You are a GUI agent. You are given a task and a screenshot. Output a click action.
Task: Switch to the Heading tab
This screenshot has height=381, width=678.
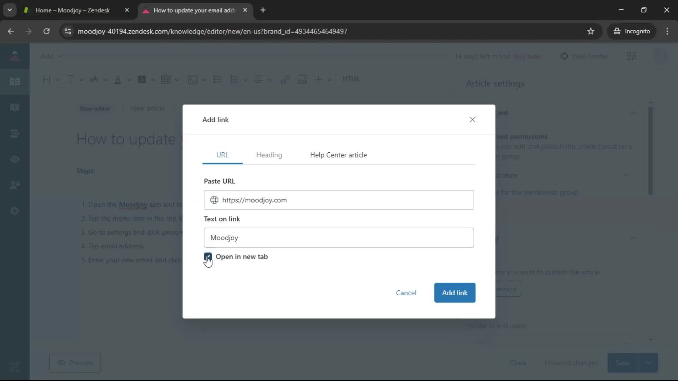click(269, 155)
